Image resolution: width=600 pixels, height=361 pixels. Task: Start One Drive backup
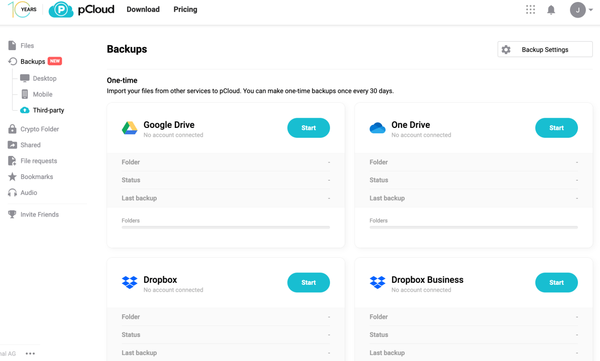click(x=556, y=128)
